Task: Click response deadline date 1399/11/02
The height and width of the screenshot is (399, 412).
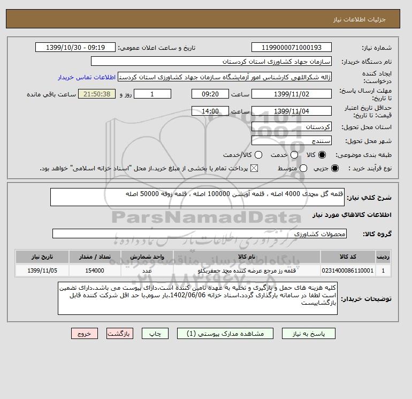Action: [x=292, y=94]
